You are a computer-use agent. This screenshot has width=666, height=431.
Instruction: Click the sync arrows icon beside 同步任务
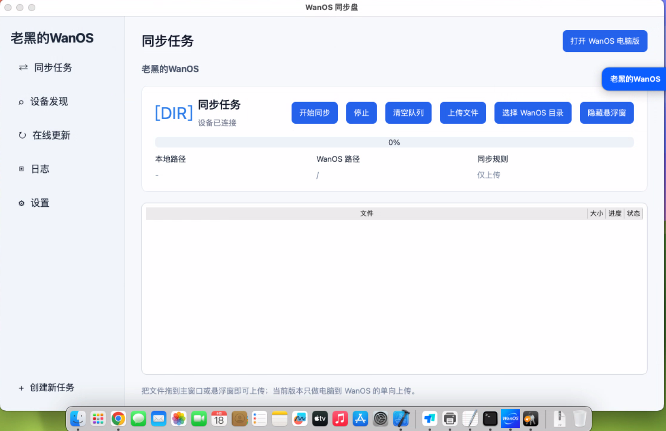(23, 68)
